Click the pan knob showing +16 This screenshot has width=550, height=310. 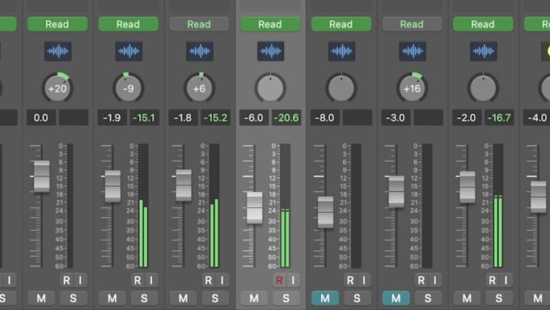coord(412,87)
